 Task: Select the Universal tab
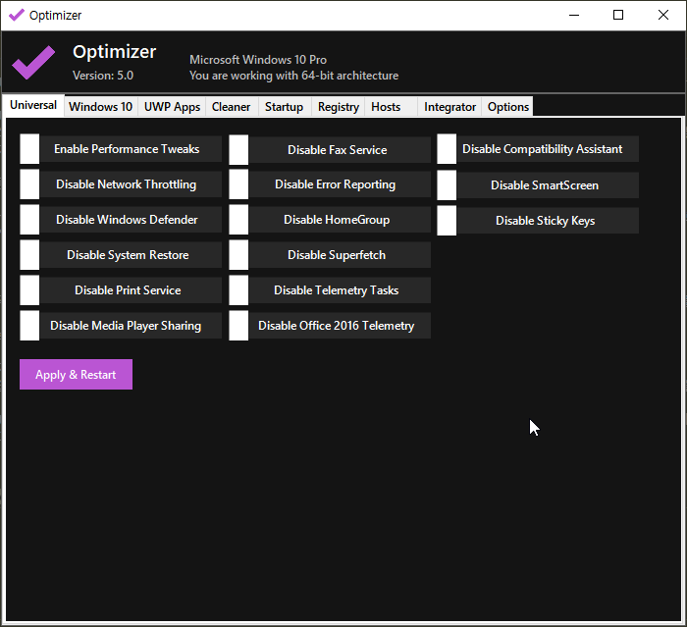click(x=33, y=105)
